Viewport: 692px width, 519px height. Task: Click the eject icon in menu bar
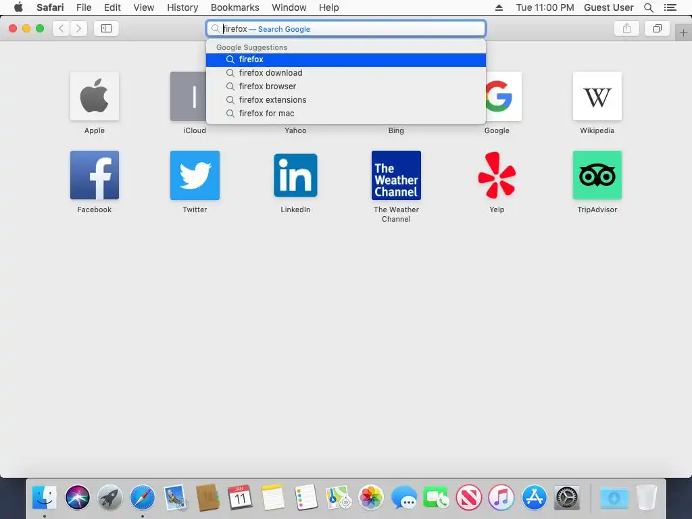pos(499,7)
